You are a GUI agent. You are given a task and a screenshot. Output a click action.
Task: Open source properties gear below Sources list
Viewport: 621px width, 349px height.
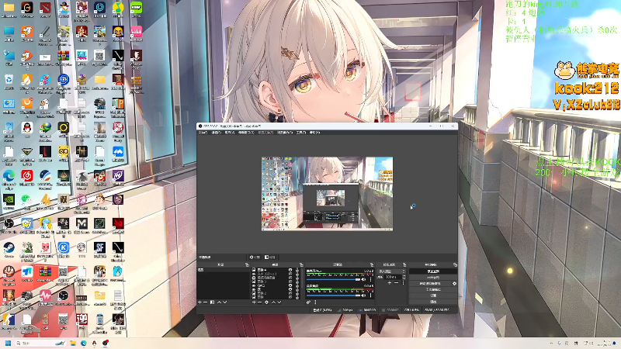[x=266, y=302]
